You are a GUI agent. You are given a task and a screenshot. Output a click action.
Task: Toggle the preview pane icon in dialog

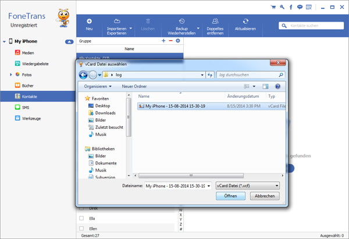(x=265, y=86)
